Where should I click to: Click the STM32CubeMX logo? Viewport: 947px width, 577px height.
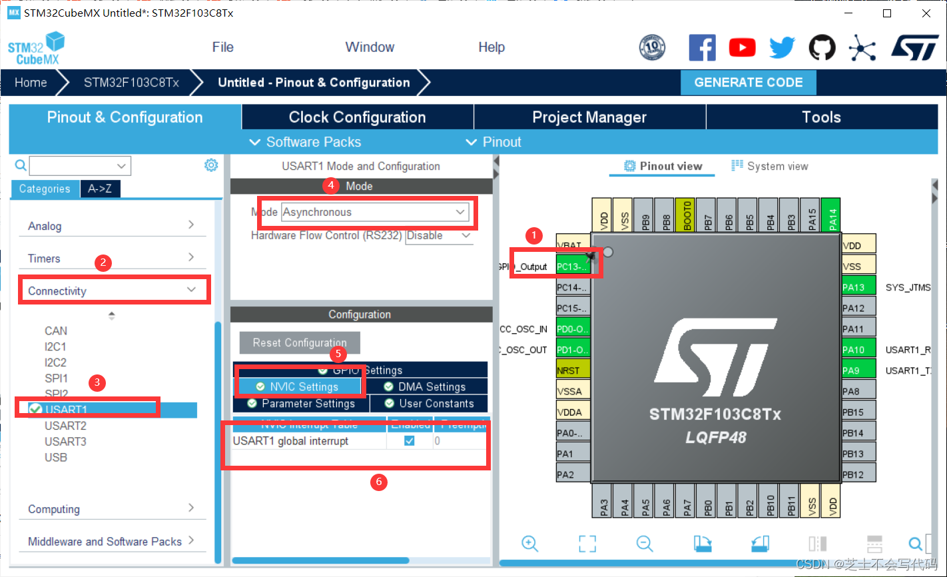[35, 47]
